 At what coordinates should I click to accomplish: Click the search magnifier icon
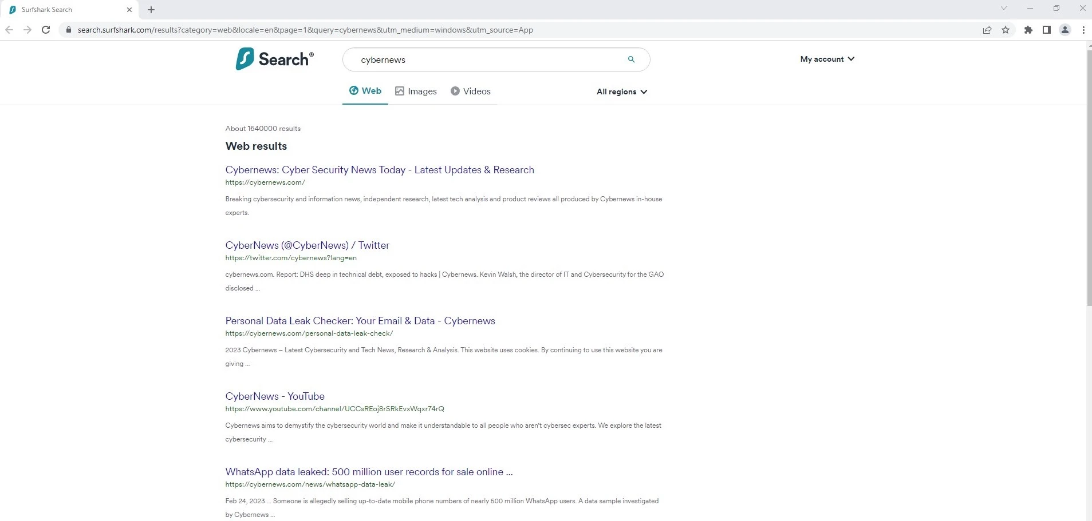630,59
